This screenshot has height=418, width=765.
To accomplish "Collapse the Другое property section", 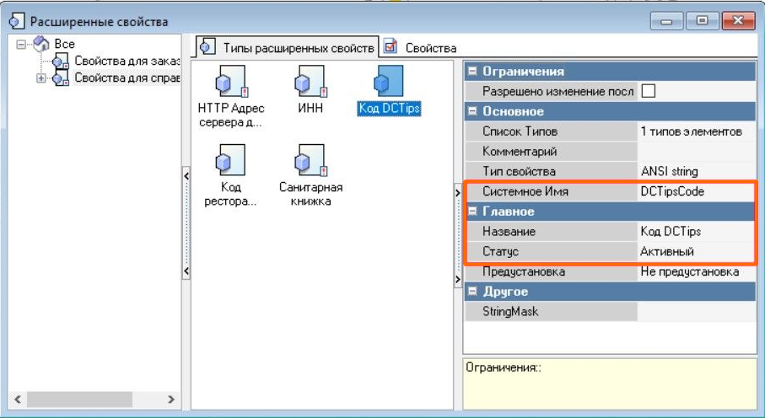I will 473,292.
